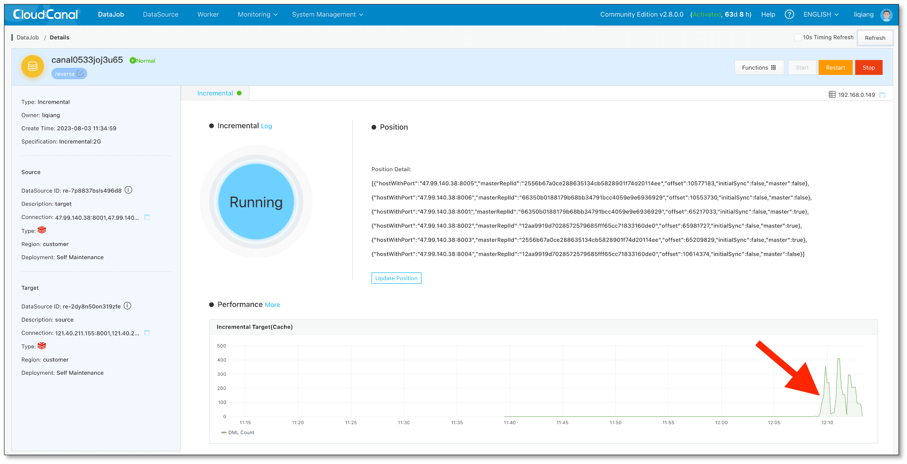Open info tooltip for target DataSource ID

point(127,306)
